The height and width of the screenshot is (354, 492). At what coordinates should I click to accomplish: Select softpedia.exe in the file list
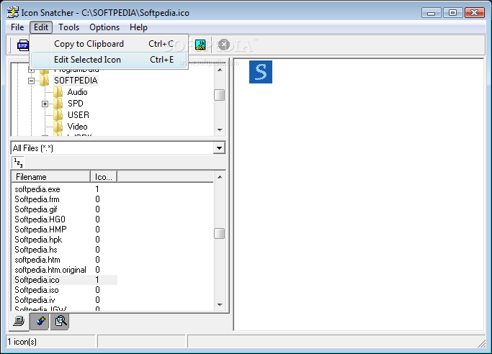[x=37, y=189]
